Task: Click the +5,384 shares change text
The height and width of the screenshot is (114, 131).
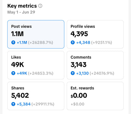Action: tap(24, 104)
